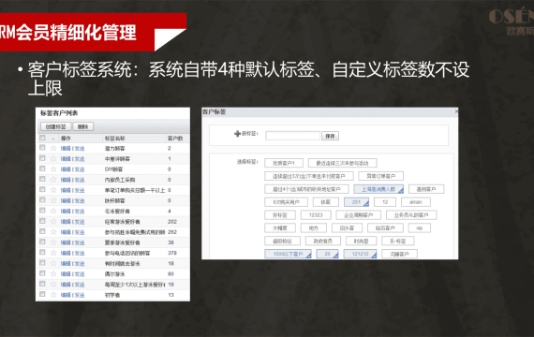Focus the 新标签 text input field
534x337 pixels.
292,136
